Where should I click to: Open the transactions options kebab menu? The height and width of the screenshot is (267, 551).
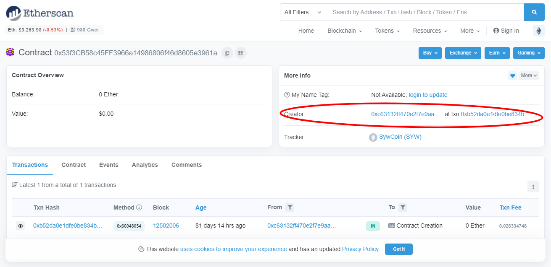click(x=533, y=187)
